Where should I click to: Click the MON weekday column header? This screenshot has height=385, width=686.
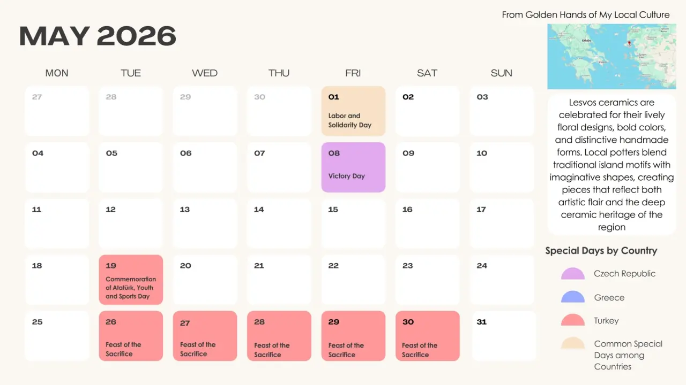click(57, 73)
